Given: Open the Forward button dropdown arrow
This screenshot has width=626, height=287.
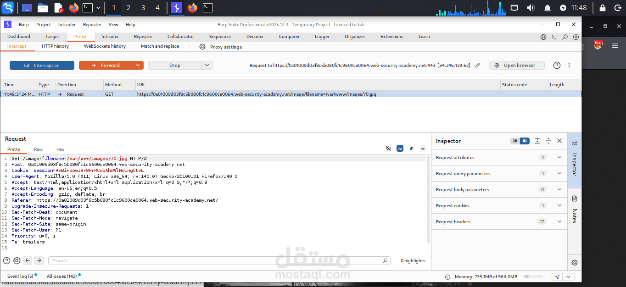Looking at the screenshot, I should click(138, 66).
